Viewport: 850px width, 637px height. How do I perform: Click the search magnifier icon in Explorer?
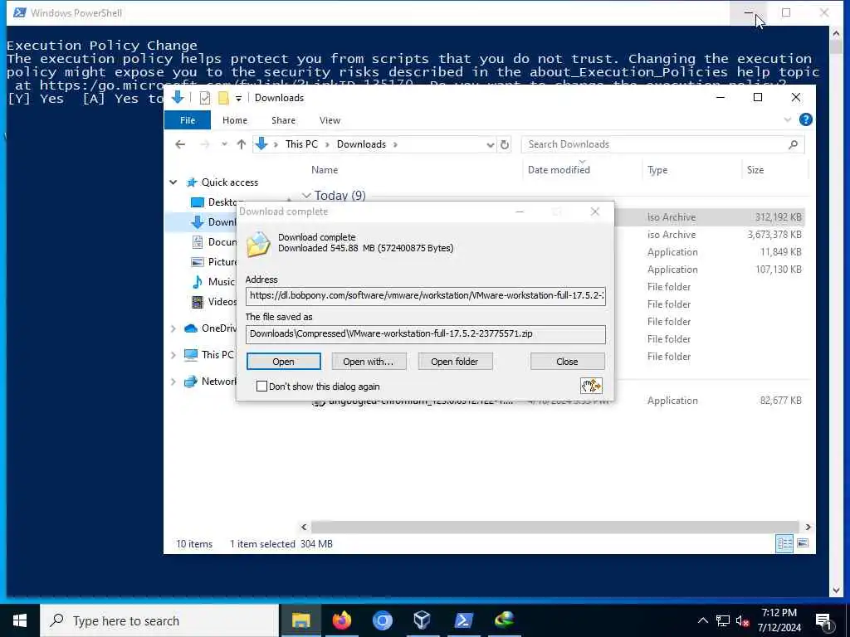pyautogui.click(x=794, y=144)
